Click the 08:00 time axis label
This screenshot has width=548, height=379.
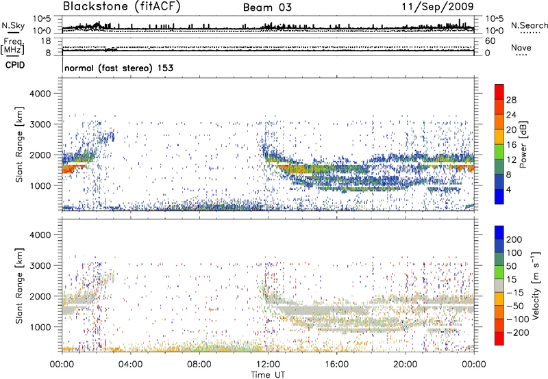point(199,365)
